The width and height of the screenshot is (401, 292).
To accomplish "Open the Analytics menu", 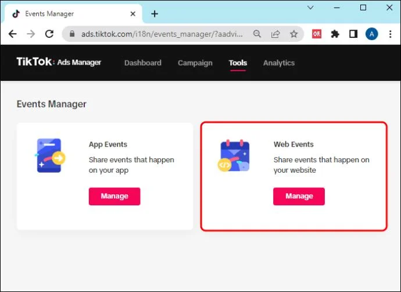I will tap(279, 63).
